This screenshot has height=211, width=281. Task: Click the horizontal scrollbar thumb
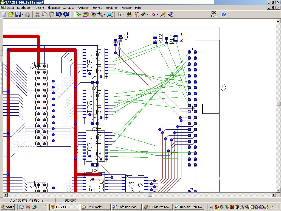click(150, 195)
